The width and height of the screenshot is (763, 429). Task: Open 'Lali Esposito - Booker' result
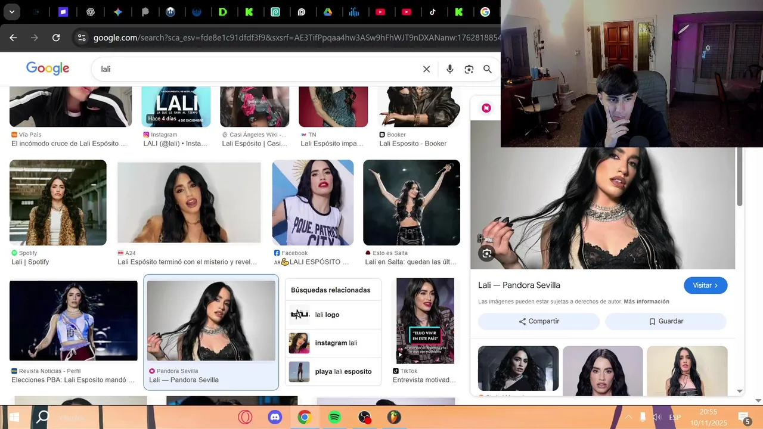pyautogui.click(x=412, y=144)
